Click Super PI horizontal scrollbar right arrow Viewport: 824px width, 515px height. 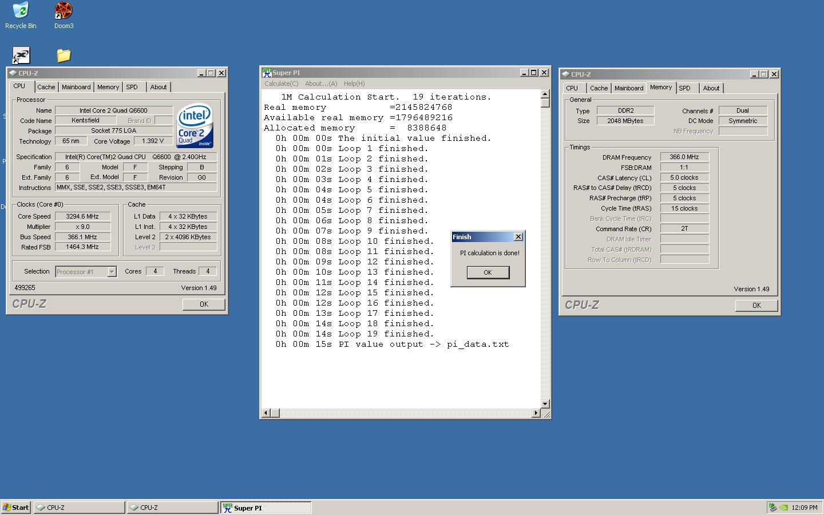(536, 413)
